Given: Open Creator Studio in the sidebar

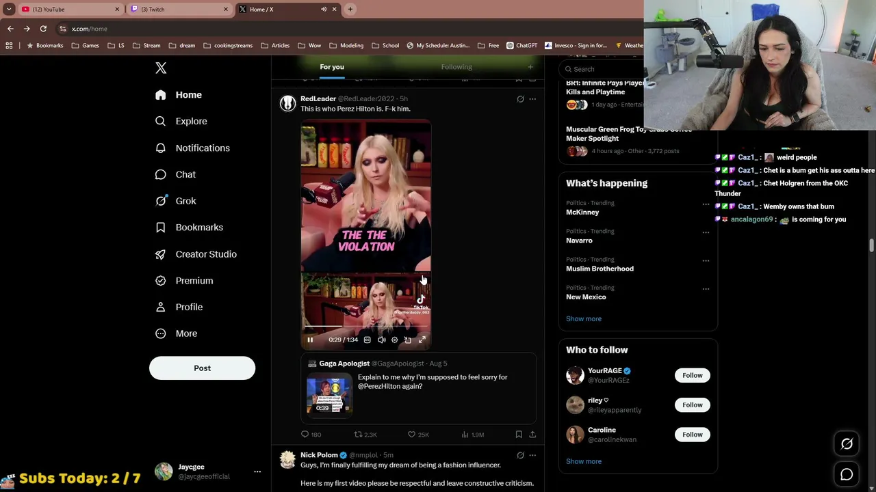Looking at the screenshot, I should click(x=196, y=254).
